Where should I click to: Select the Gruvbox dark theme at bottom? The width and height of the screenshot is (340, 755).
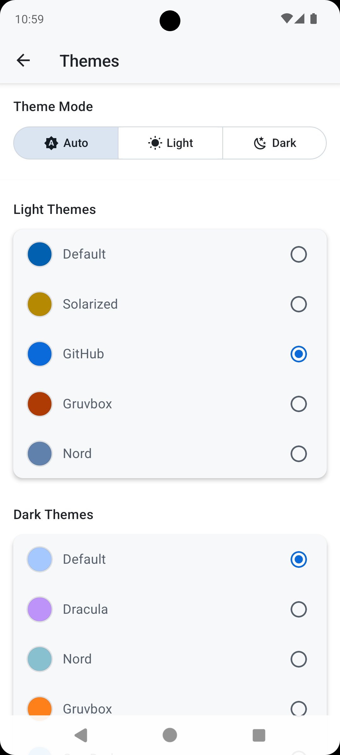pos(170,709)
